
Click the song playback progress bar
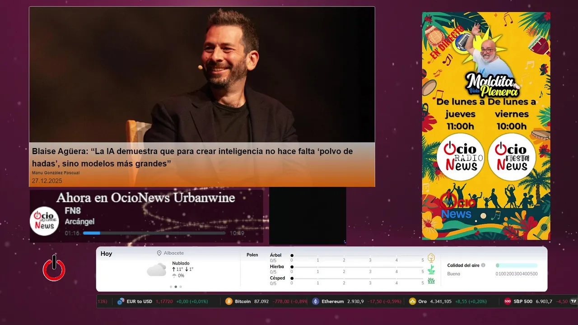point(154,233)
